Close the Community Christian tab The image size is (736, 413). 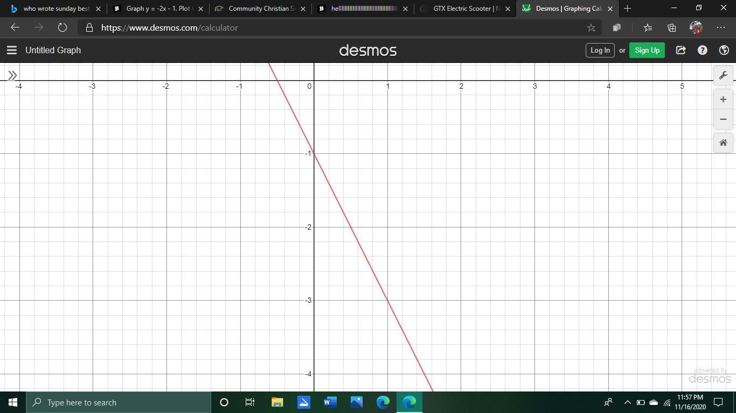[x=303, y=9]
